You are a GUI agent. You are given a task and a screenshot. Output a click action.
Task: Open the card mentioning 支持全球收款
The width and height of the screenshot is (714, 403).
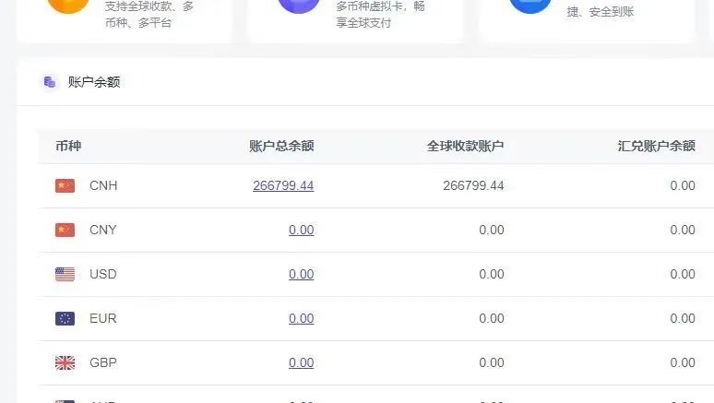point(124,20)
